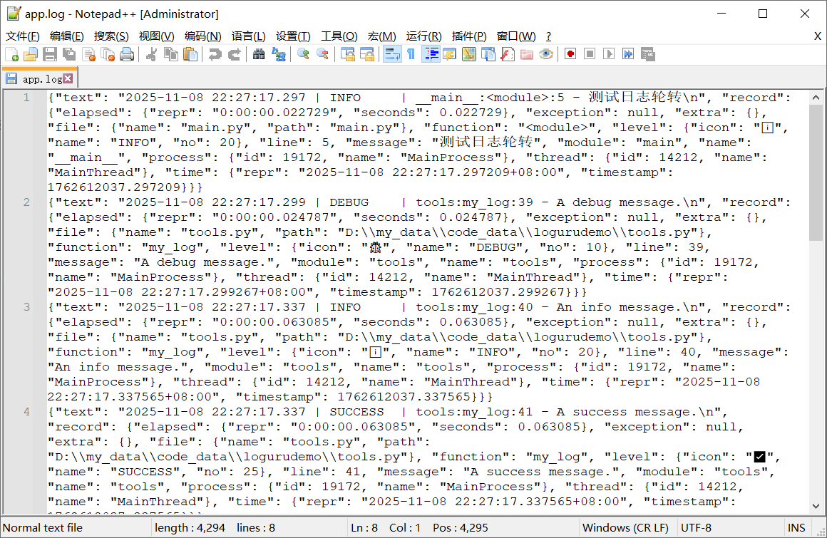Save all open documents
Screen dimensions: 827x538
69,53
